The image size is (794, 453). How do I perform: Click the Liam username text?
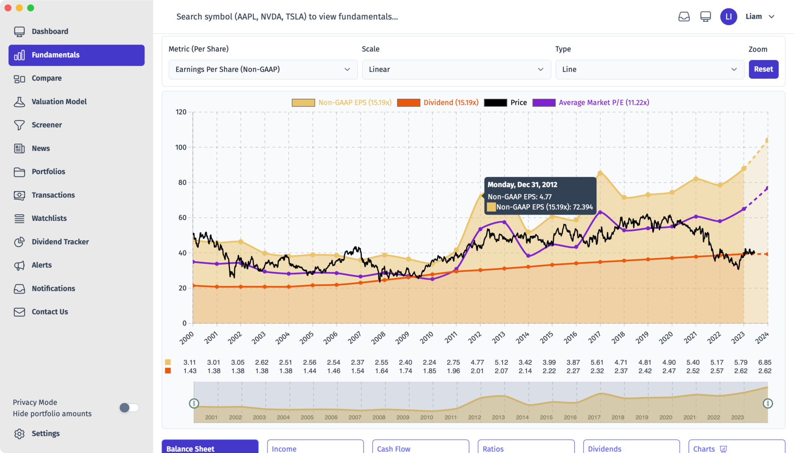pyautogui.click(x=754, y=17)
